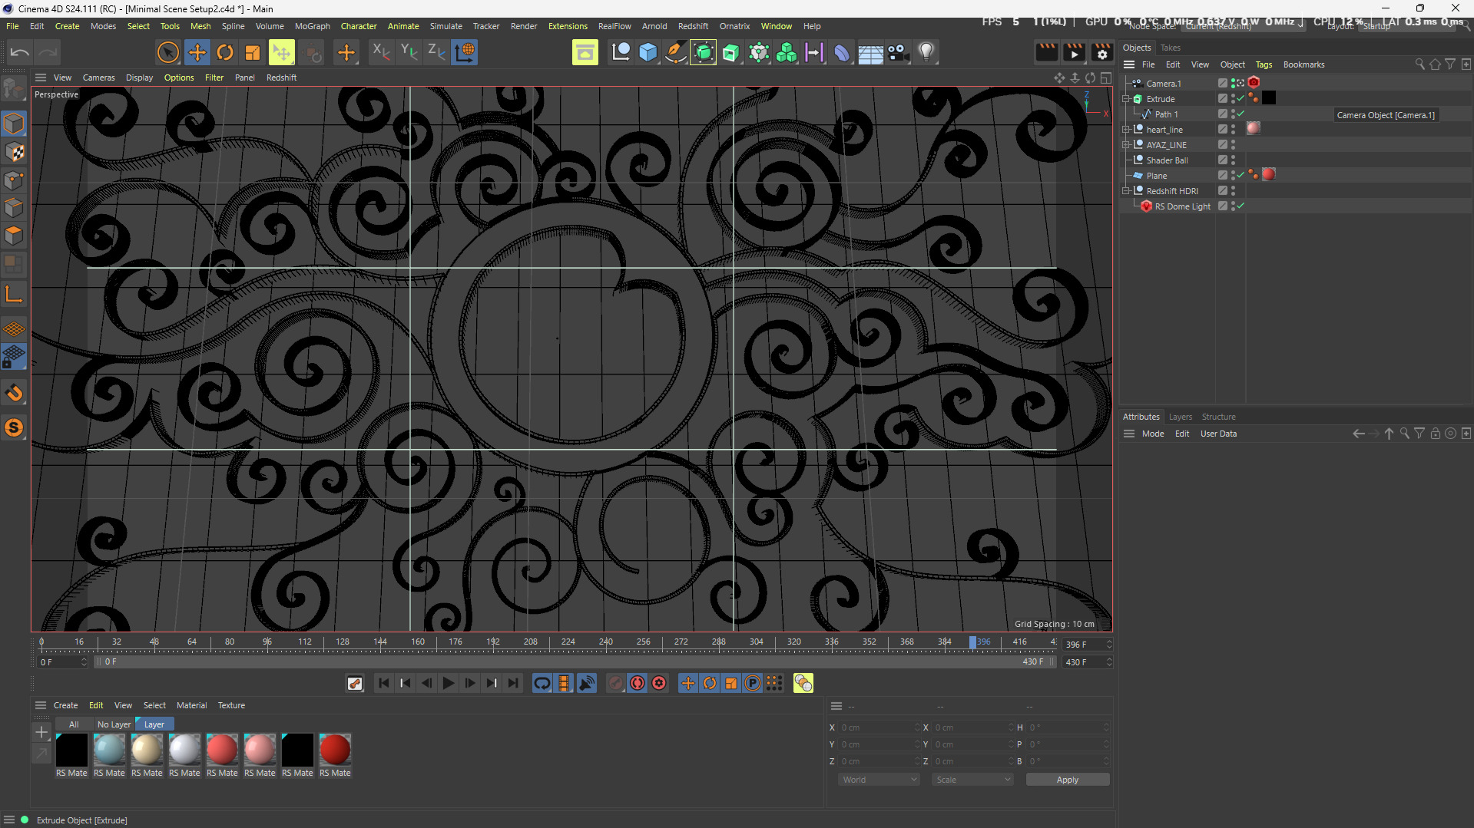Screen dimensions: 1474x828
Task: Toggle Autokeying button
Action: [638, 683]
